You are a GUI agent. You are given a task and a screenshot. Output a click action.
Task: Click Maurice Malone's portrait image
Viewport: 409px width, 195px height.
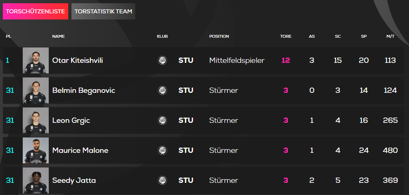coord(36,150)
